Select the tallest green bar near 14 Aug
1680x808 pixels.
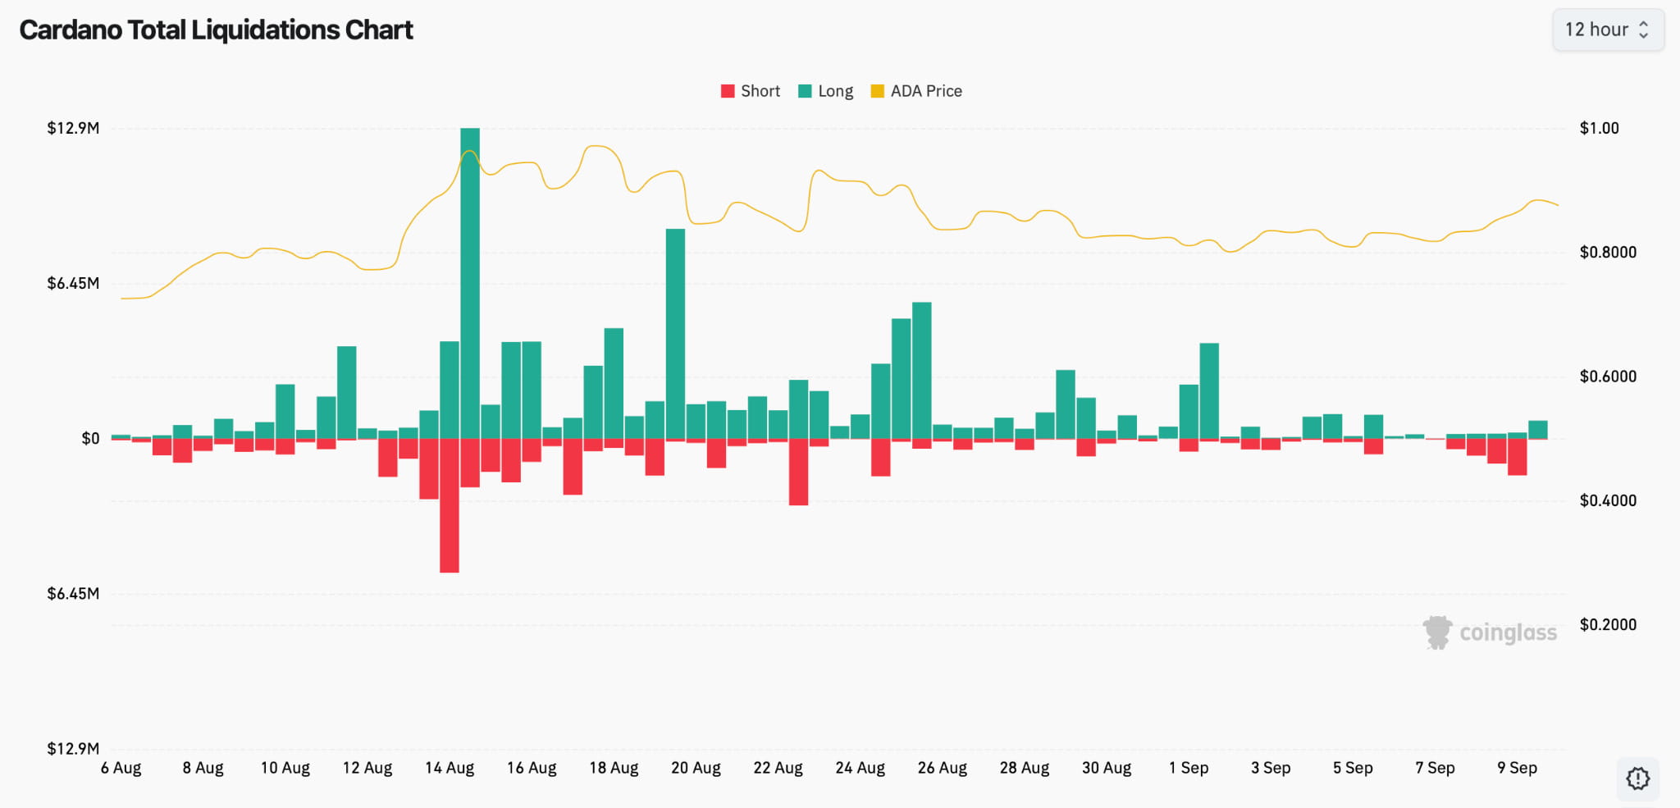point(470,283)
